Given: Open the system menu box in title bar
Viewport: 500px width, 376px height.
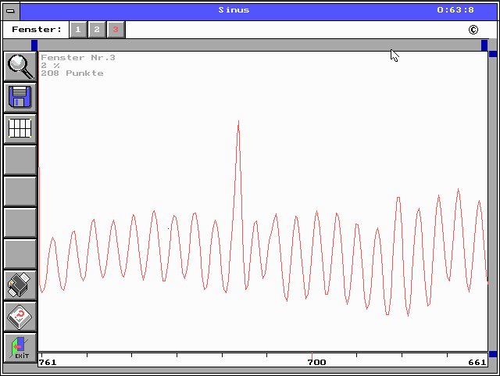Looking at the screenshot, I should (x=9, y=10).
